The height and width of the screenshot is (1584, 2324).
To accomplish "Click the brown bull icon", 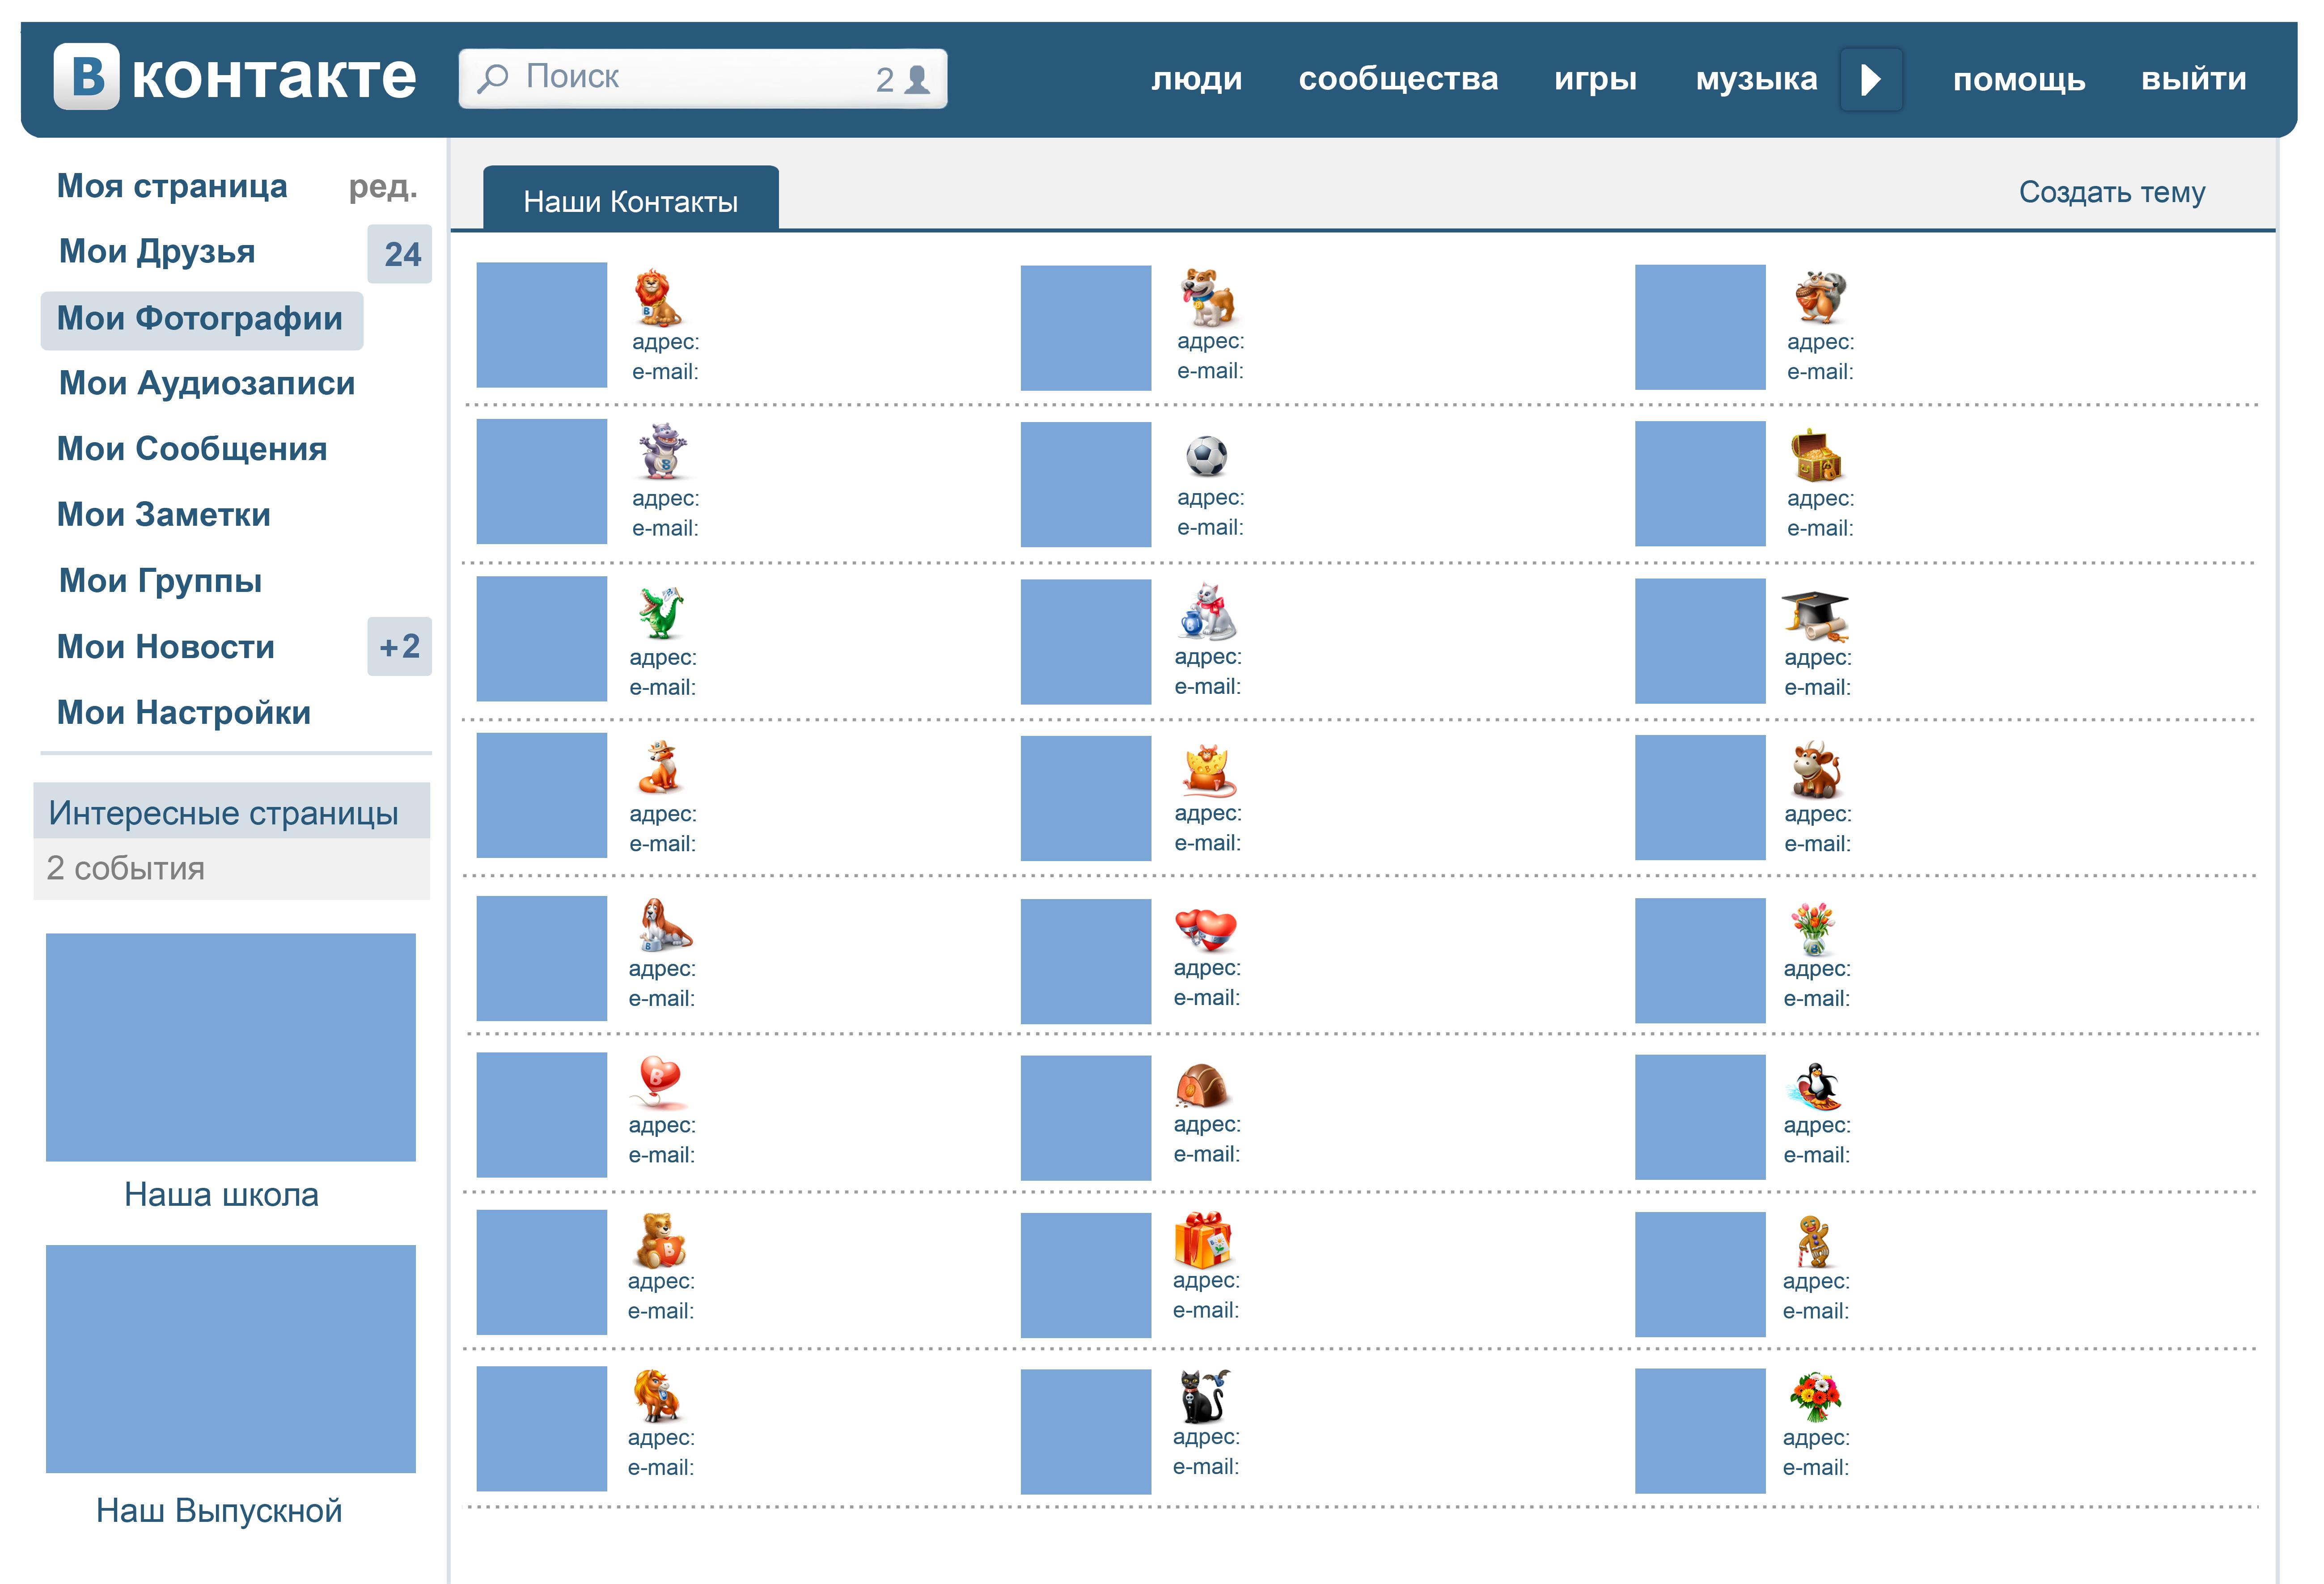I will pos(1817,769).
